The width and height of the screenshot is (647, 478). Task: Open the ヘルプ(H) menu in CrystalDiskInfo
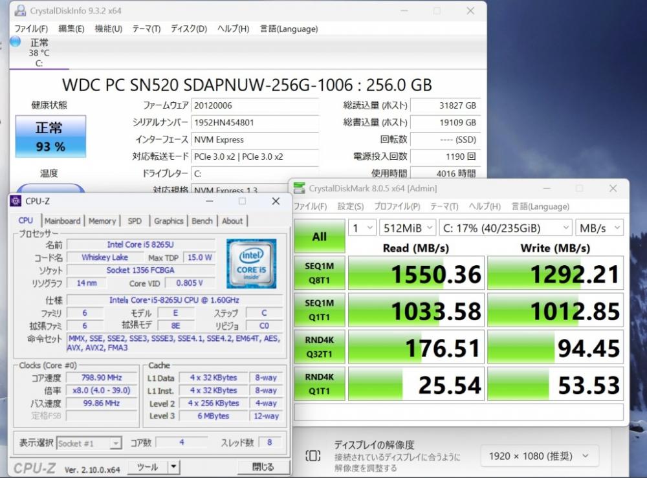[x=234, y=28]
